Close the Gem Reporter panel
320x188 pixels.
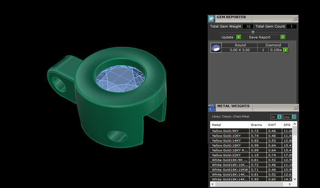295,18
